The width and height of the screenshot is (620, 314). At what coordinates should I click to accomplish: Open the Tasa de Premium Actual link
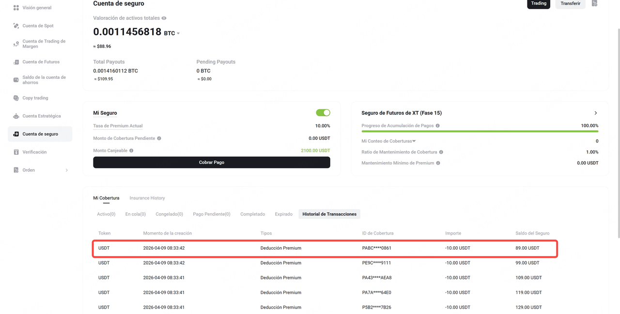coord(118,126)
